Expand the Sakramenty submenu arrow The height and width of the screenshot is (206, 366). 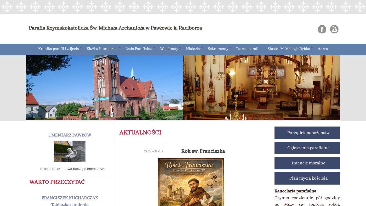coord(230,48)
